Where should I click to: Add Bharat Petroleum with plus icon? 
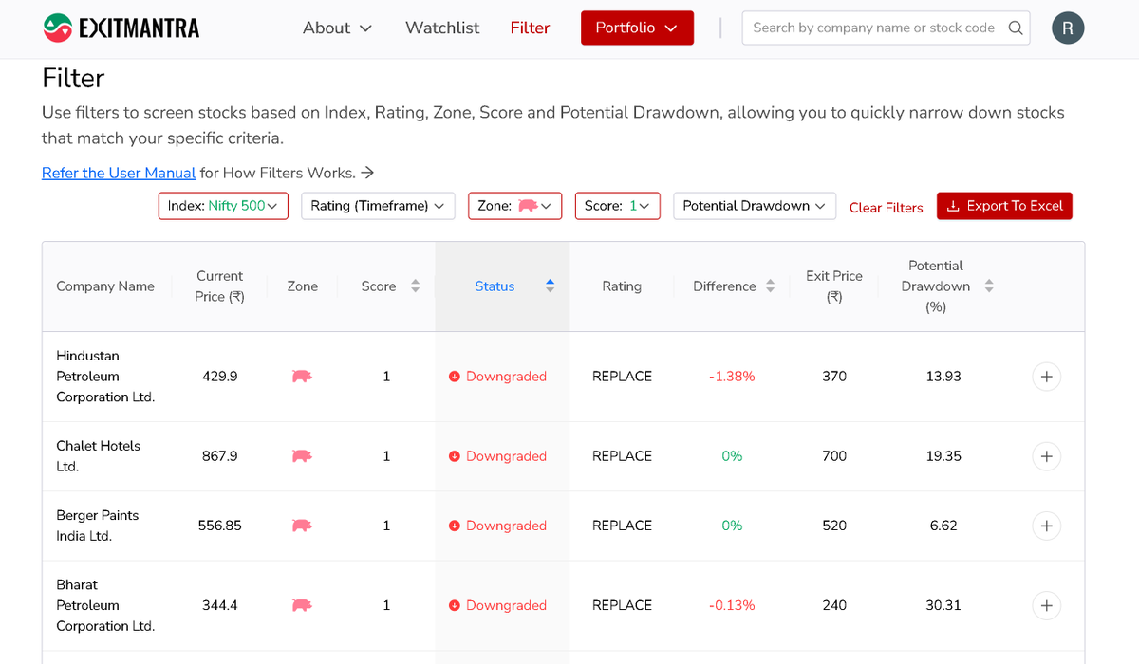tap(1046, 605)
